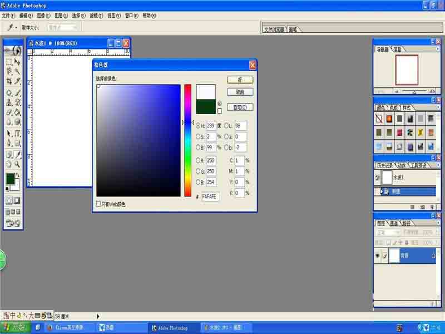The width and height of the screenshot is (445, 334).
Task: Open Navigator panel menu arrow
Action: pyautogui.click(x=438, y=49)
